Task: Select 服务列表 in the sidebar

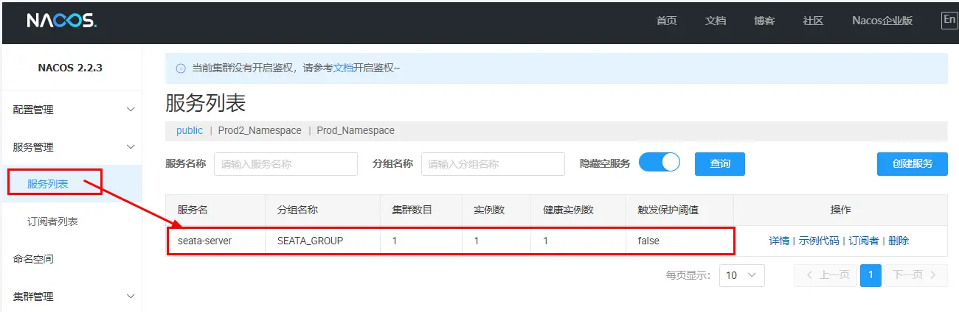Action: point(48,184)
